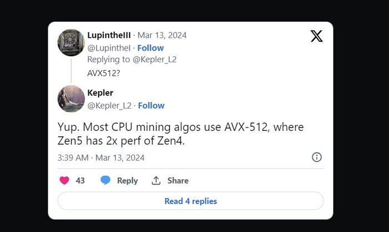Screen dimensions: 389x232
Task: Click the 43 likes count
Action: coord(80,180)
